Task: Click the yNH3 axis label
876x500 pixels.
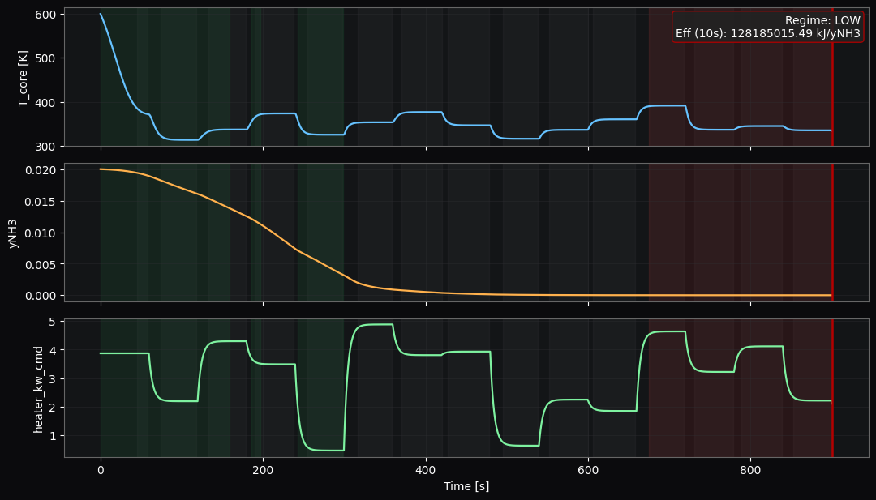Action: [12, 233]
